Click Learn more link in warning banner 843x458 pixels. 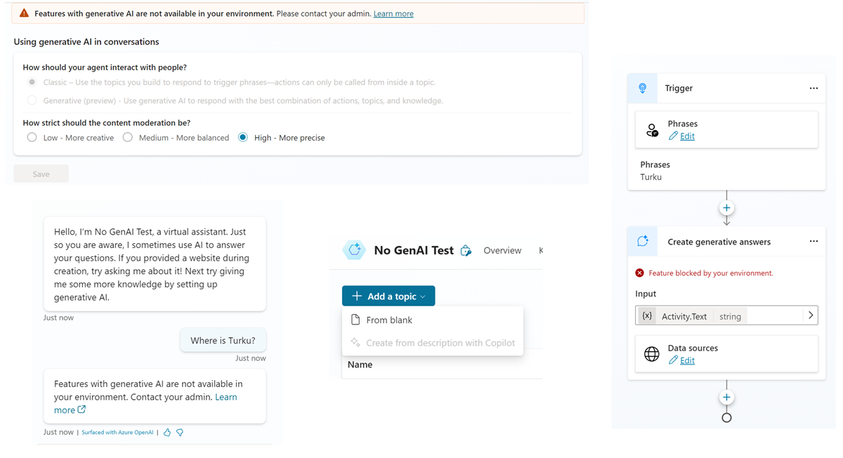click(x=393, y=13)
